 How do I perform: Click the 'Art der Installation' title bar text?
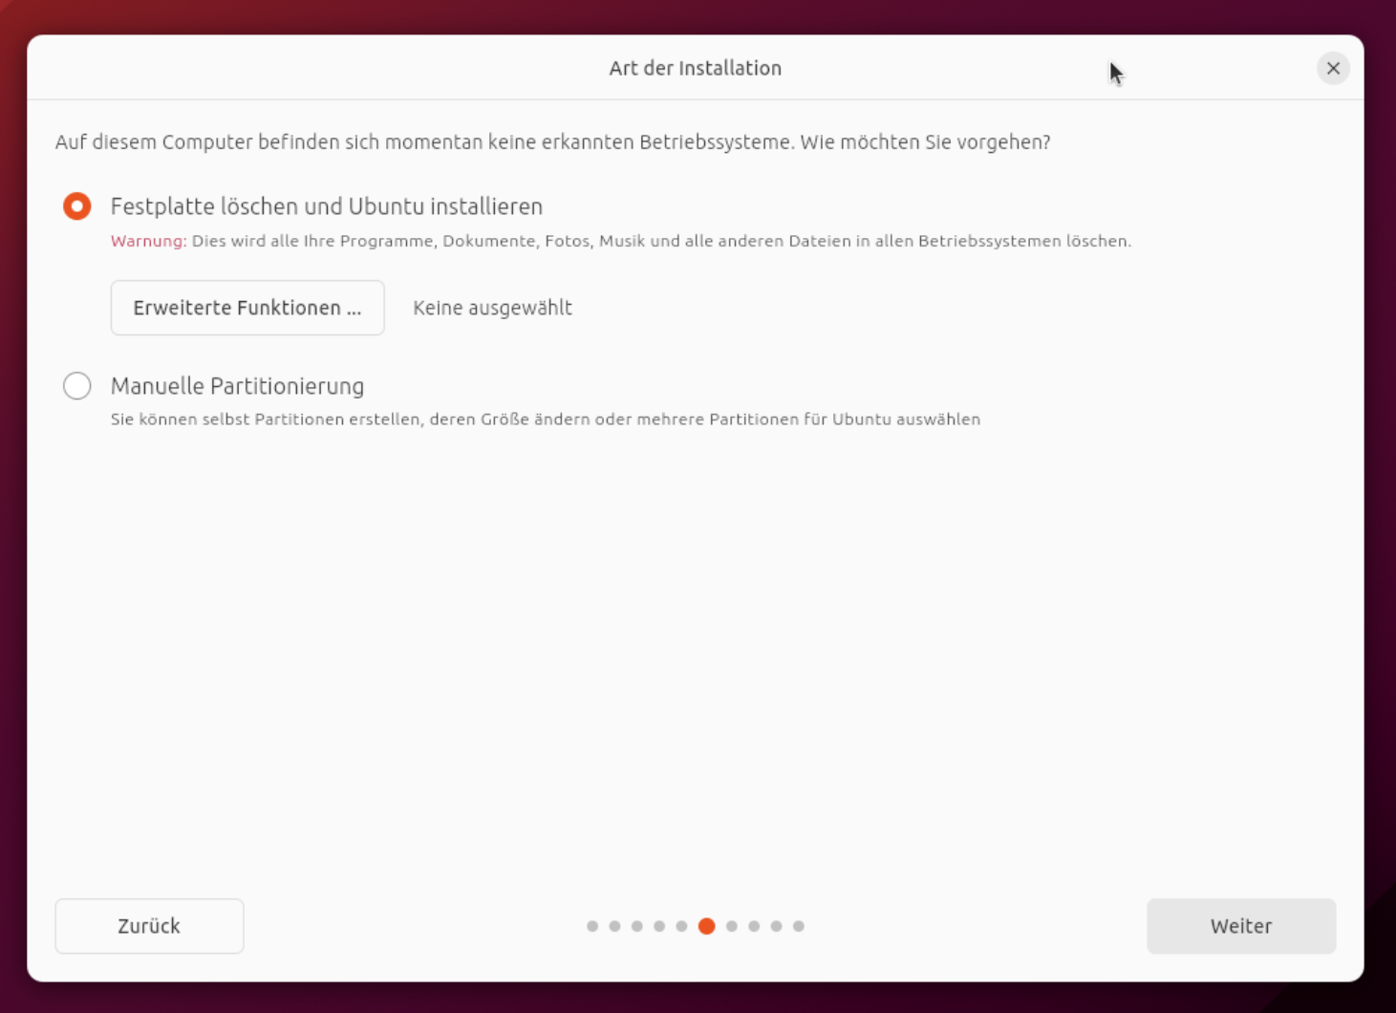click(696, 68)
